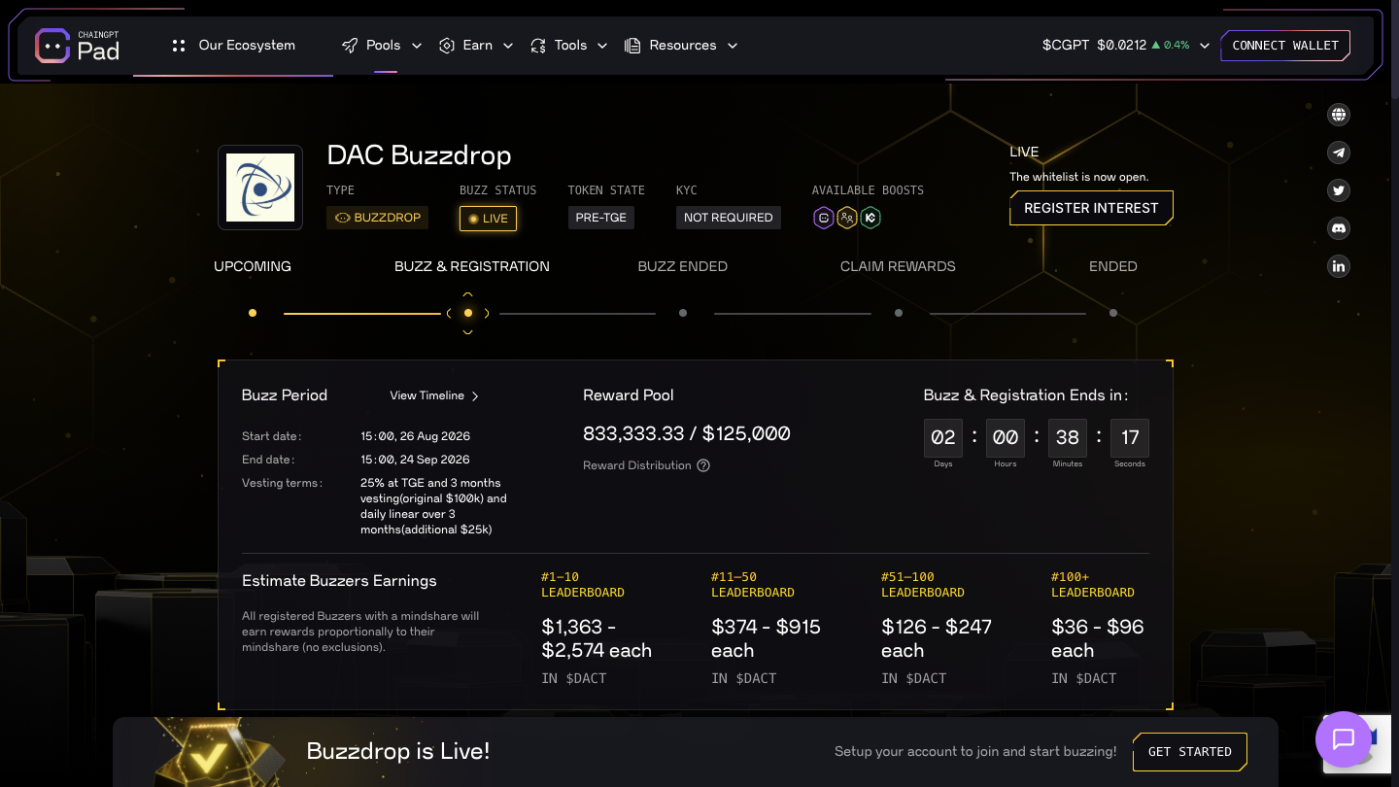
Task: Click the Pools rocket icon
Action: pyautogui.click(x=350, y=46)
